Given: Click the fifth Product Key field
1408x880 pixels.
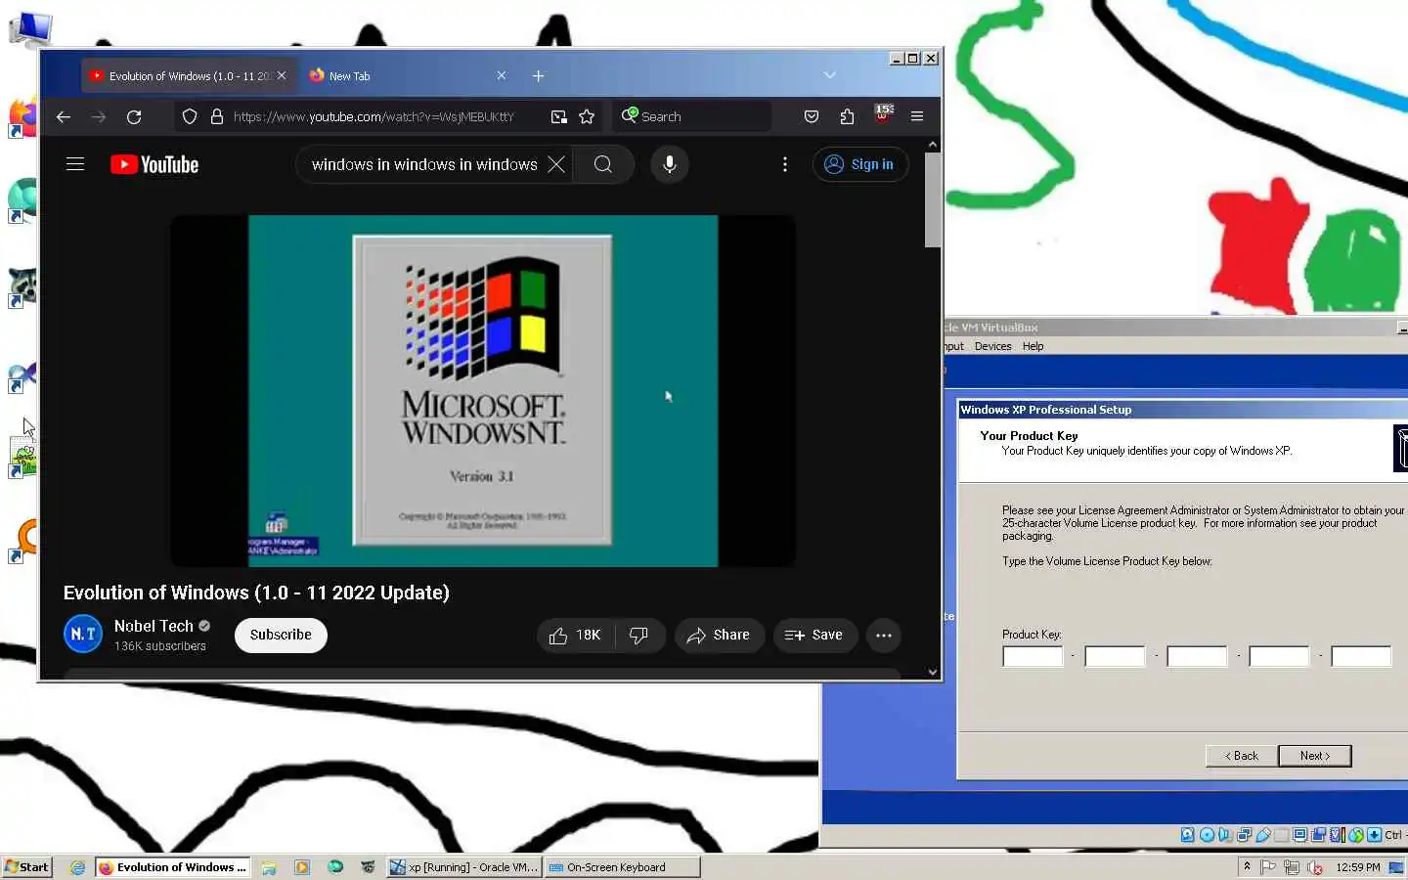Looking at the screenshot, I should pos(1361,656).
